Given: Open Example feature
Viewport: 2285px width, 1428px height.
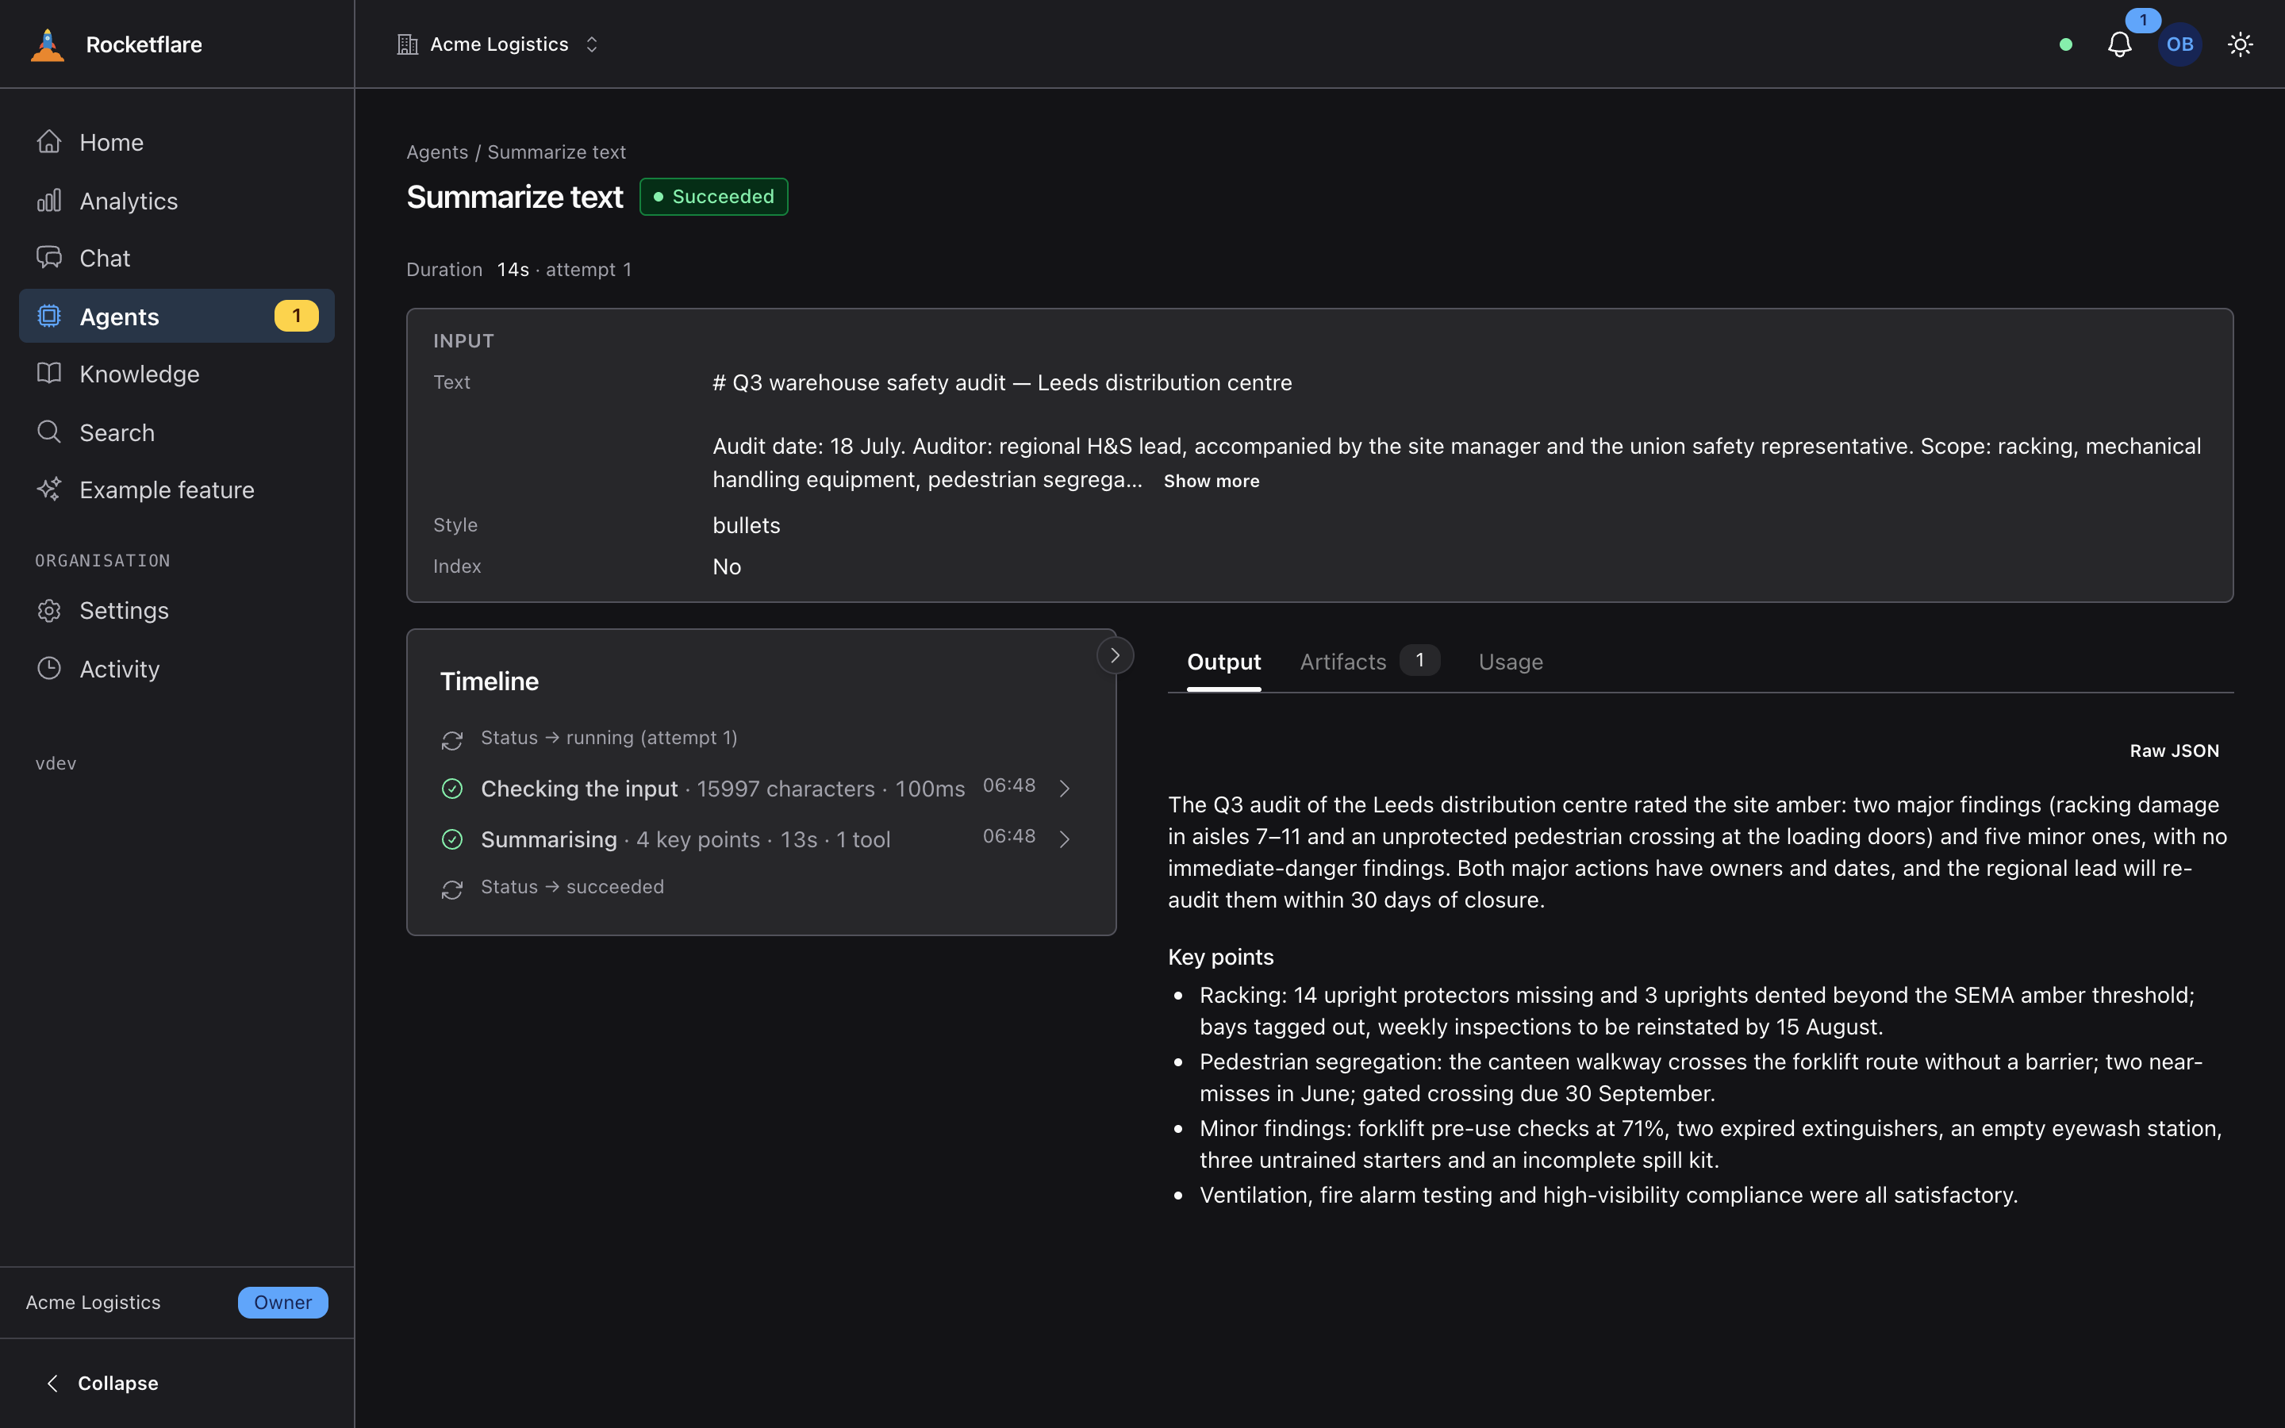Looking at the screenshot, I should coord(177,489).
